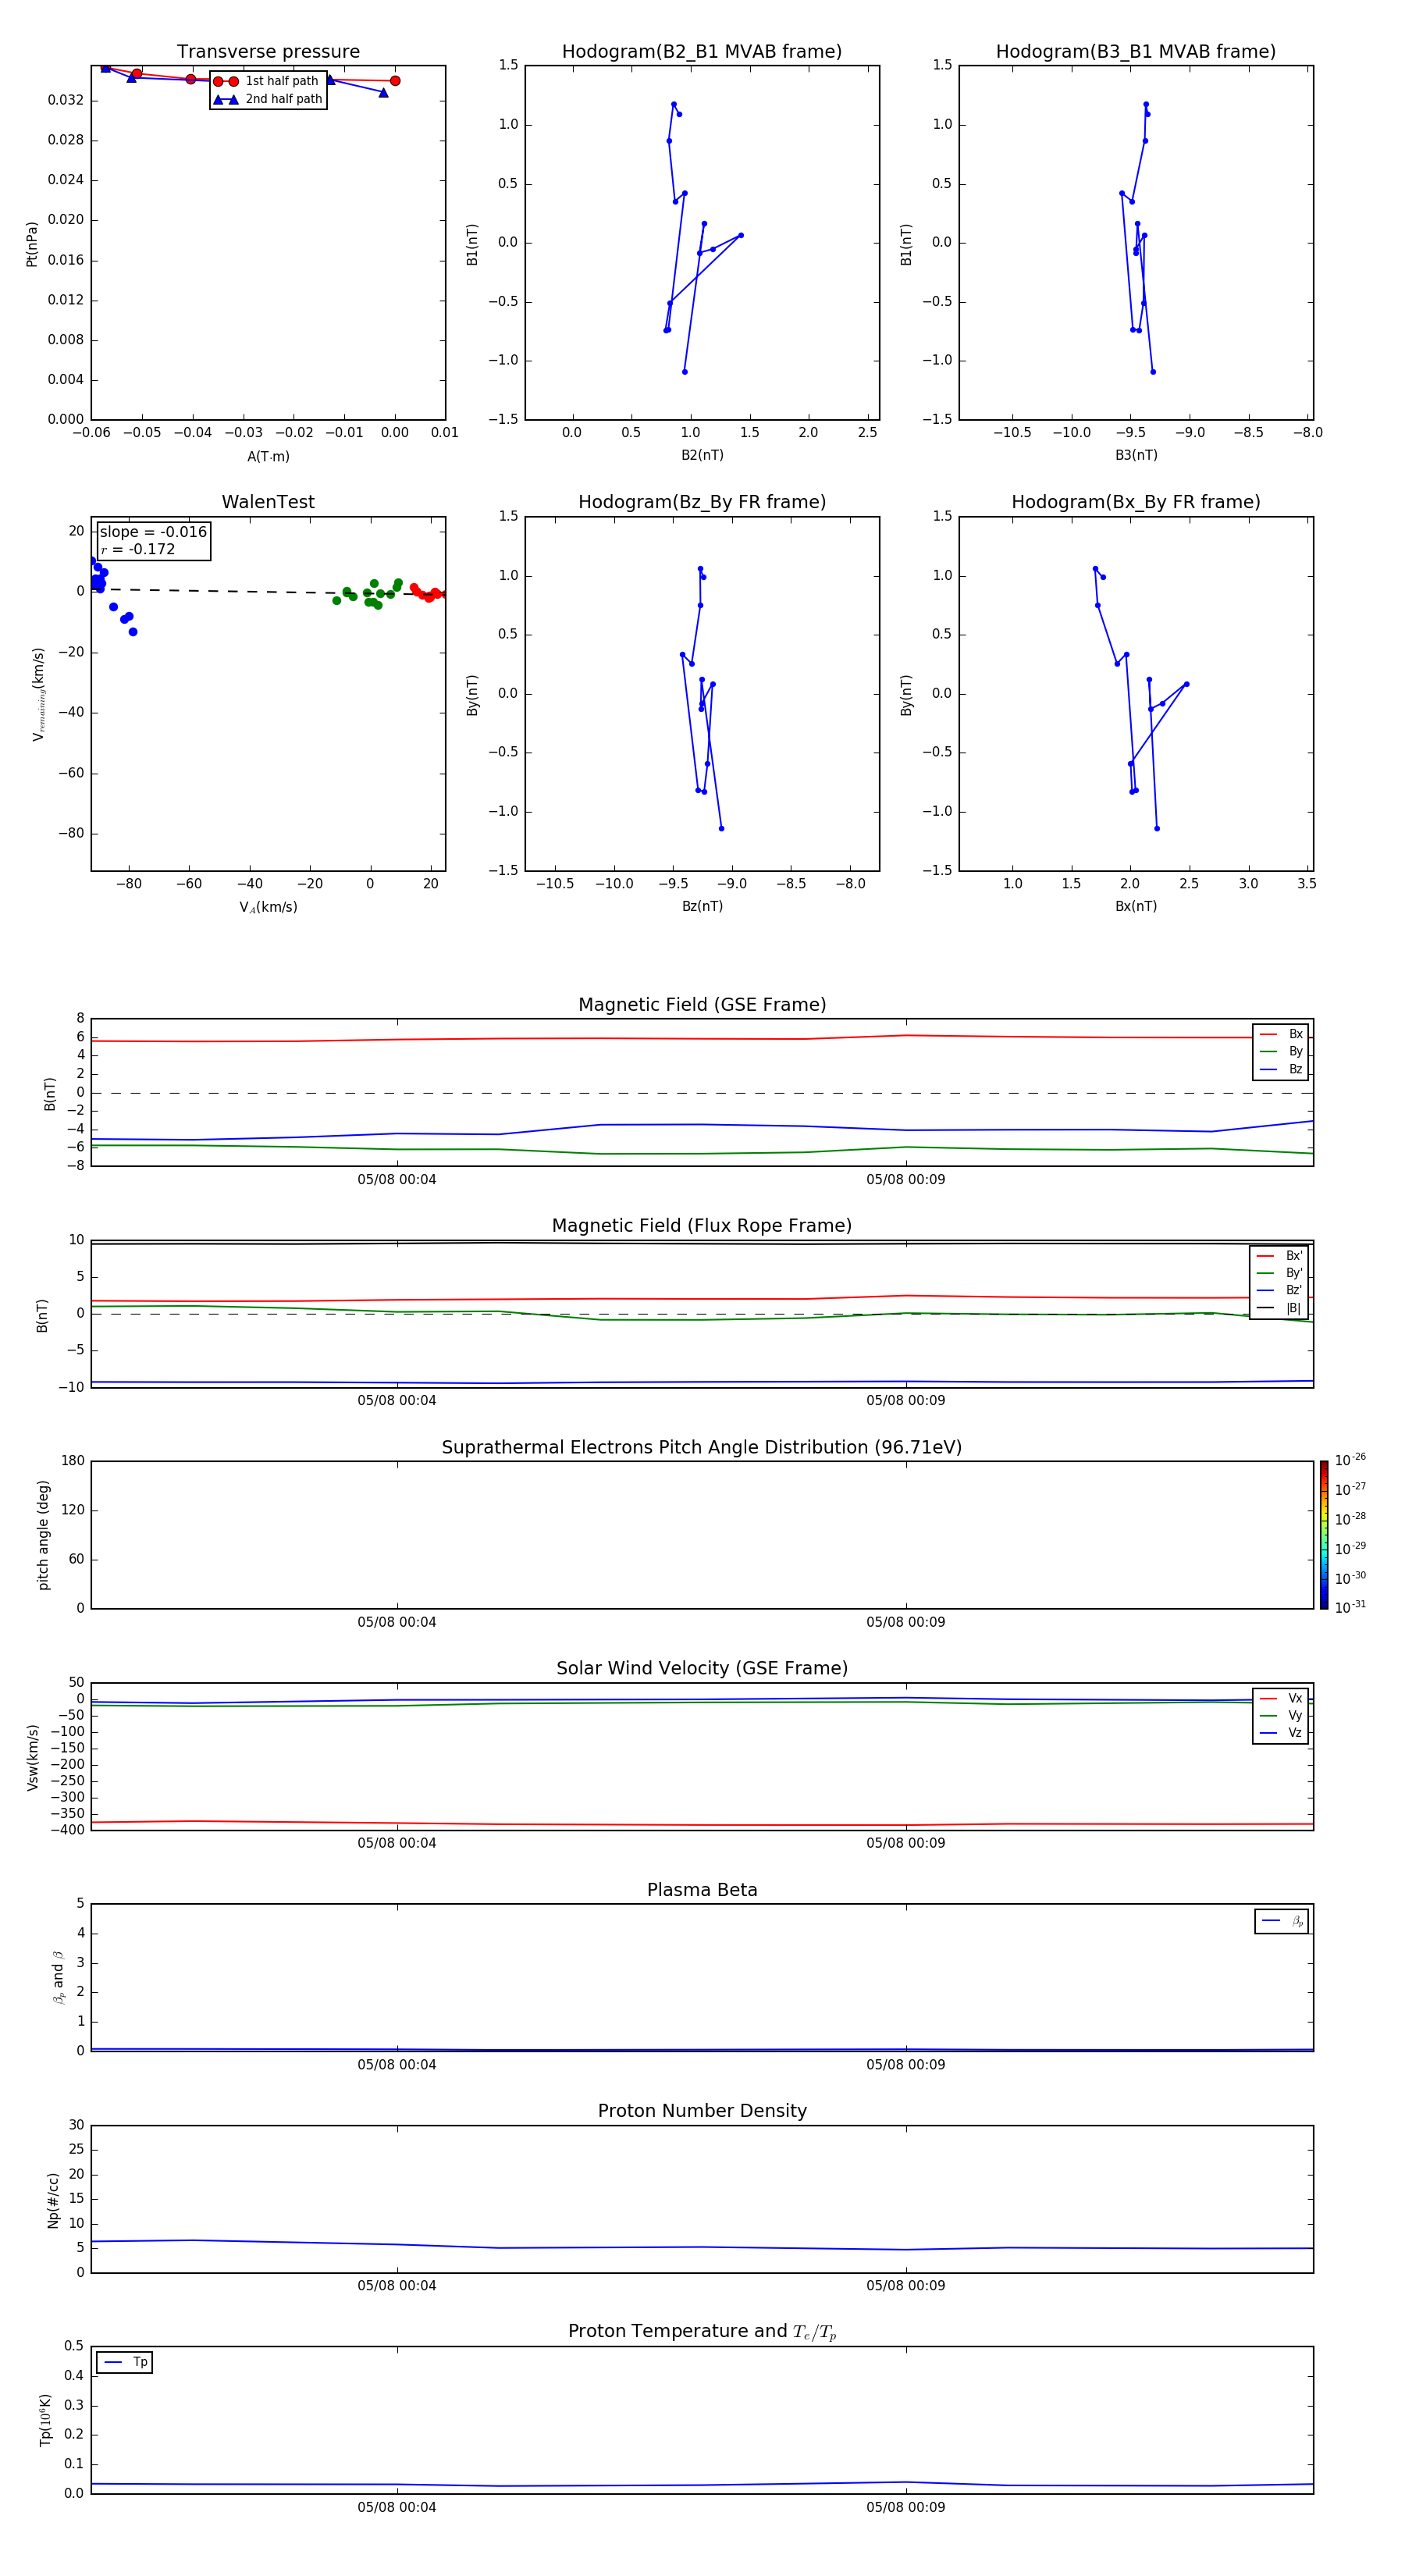Image resolution: width=1405 pixels, height=2576 pixels.
Task: Click the 'WalenTest' plot title
Action: [x=268, y=502]
